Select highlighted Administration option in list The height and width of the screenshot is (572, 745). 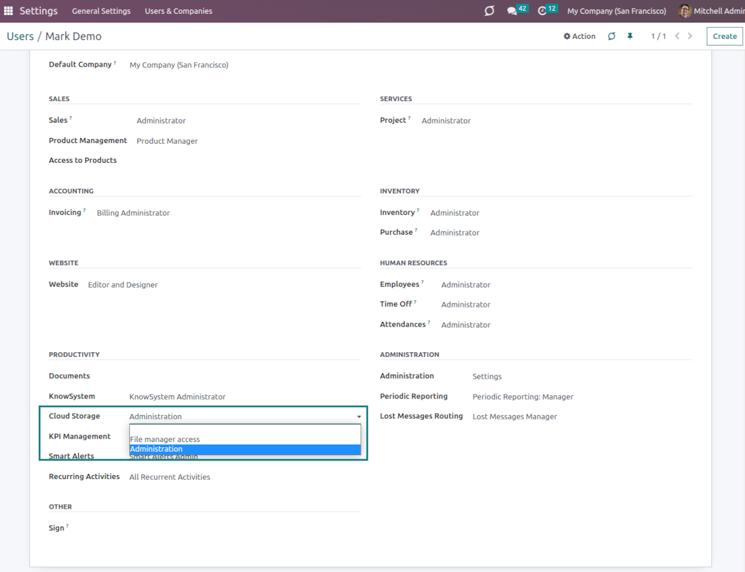245,449
